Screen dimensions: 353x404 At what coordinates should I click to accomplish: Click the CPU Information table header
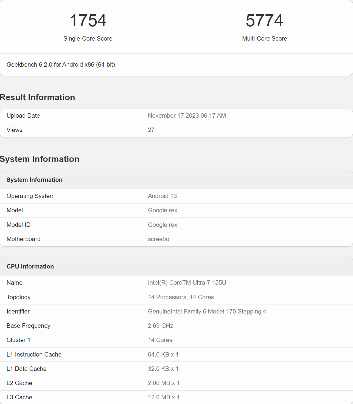30,267
